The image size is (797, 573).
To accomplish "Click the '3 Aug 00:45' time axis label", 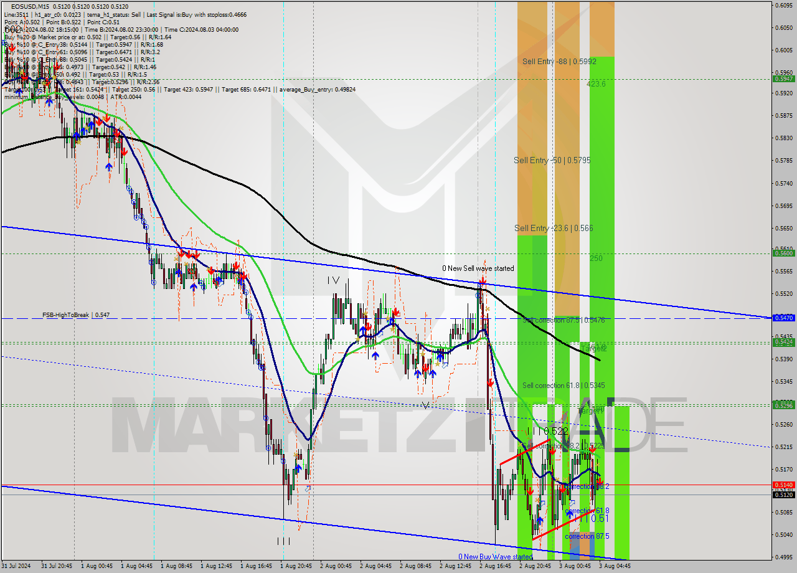I will click(575, 566).
